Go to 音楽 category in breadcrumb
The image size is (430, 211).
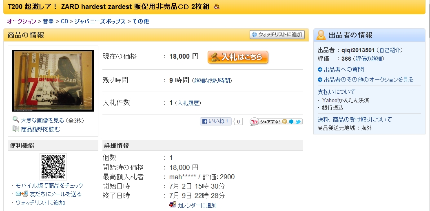click(x=48, y=21)
